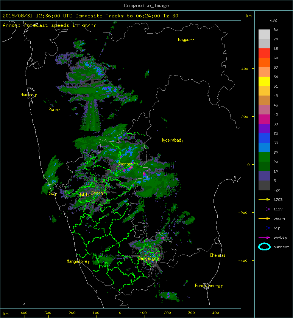Click the Goa label on the coast
The width and height of the screenshot is (293, 318).
point(51,194)
